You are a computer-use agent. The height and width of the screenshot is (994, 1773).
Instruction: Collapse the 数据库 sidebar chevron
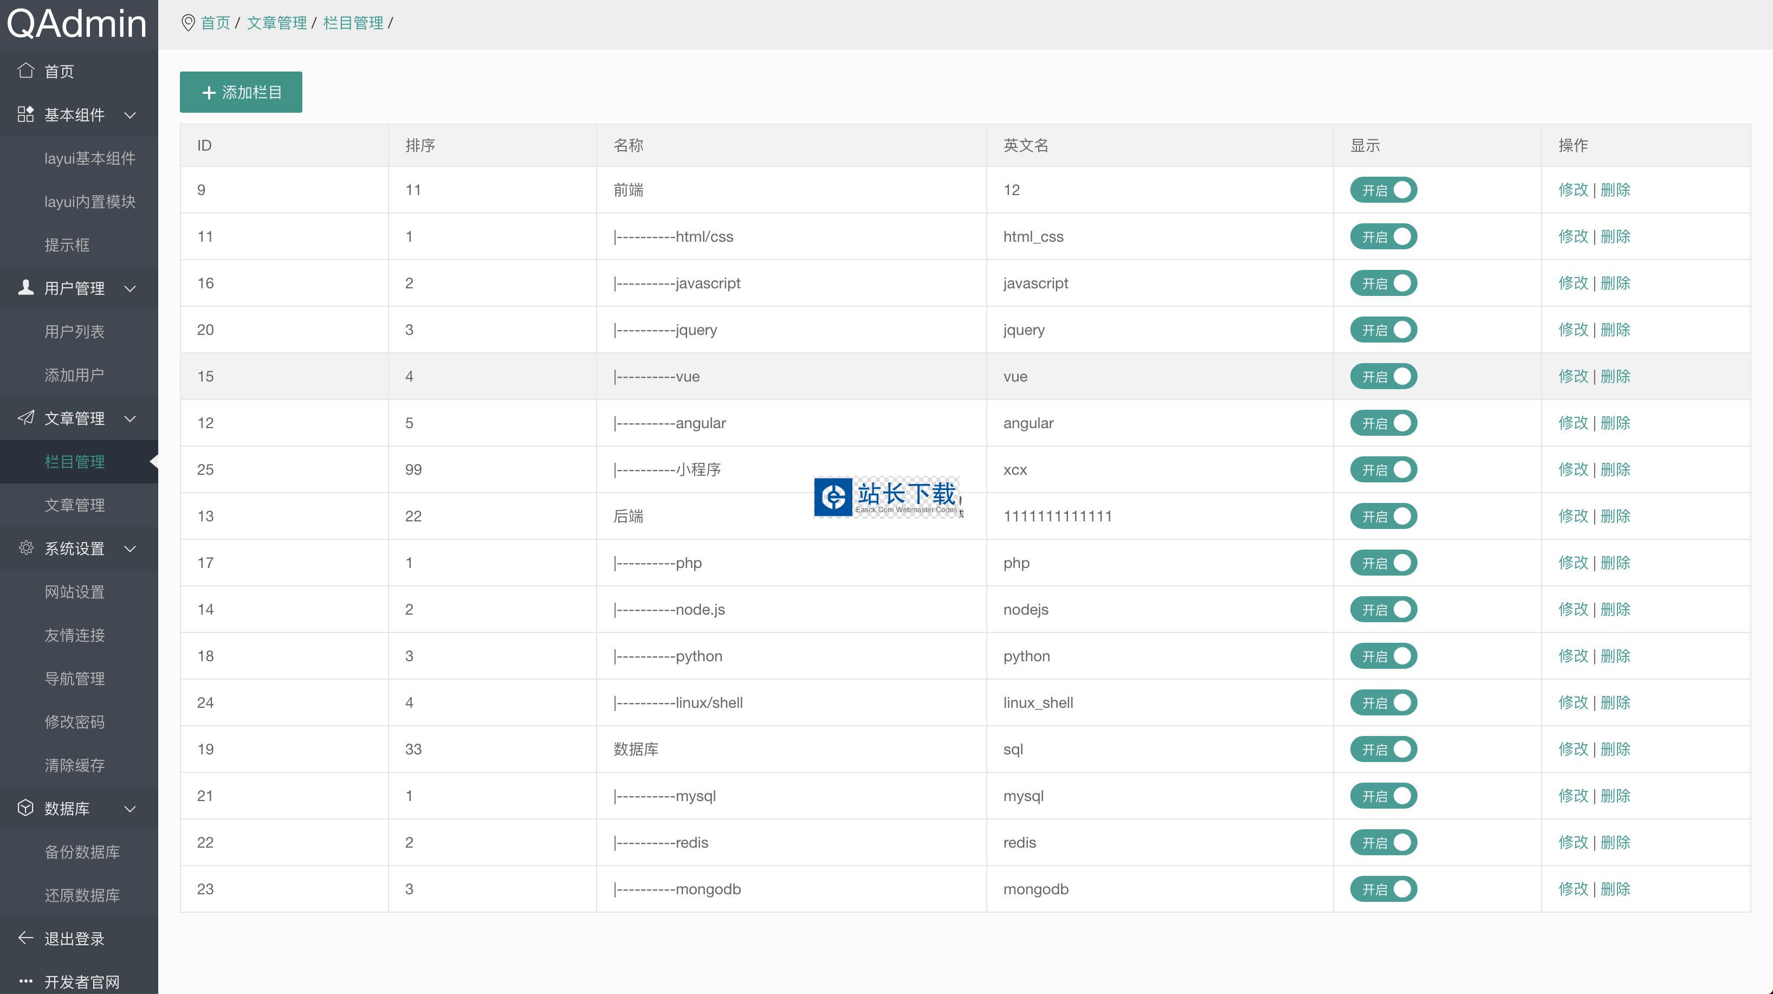[x=130, y=808]
